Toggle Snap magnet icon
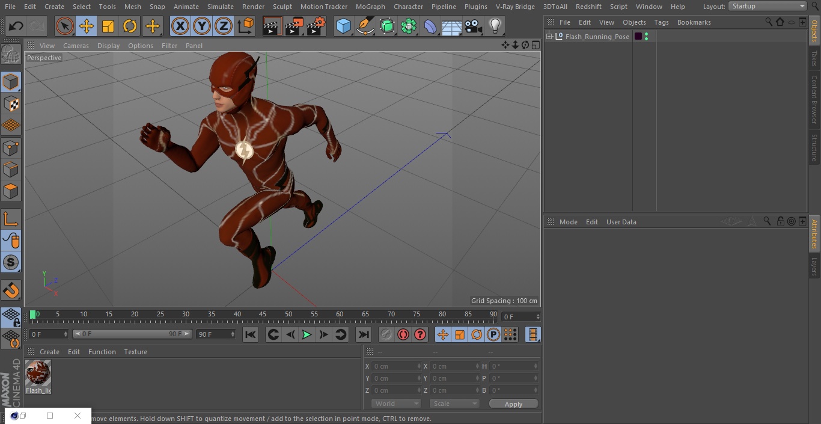This screenshot has height=424, width=821. [x=11, y=290]
